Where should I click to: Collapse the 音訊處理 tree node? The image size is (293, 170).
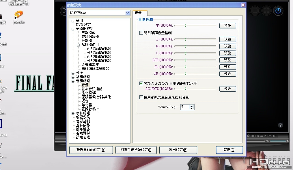73,81
